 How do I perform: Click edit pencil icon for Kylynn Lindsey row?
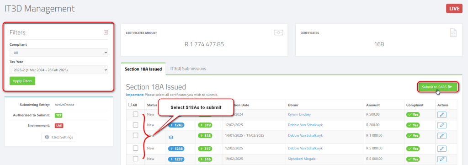click(x=442, y=115)
